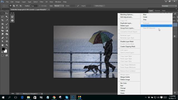
Task: Select the Brush tool
Action: 7,24
